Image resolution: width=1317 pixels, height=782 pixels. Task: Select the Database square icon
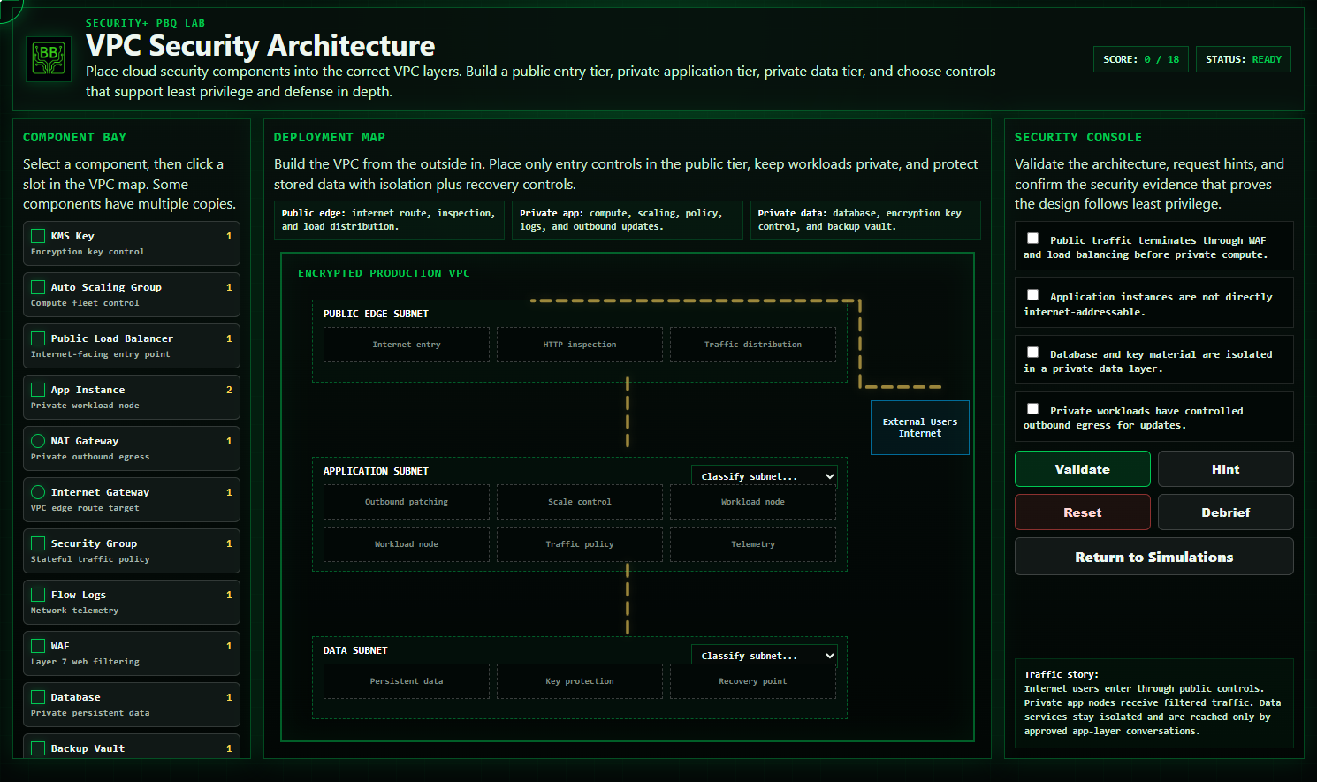click(x=38, y=697)
